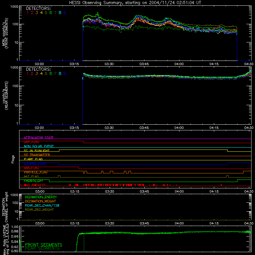This screenshot has height=255, width=255.
Task: Click the counts/s (REAR SEGMENTS) axis label
Action: (x=5, y=96)
